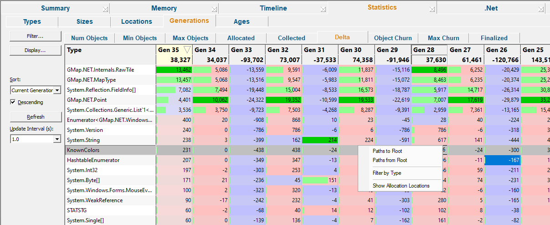The height and width of the screenshot is (225, 550).
Task: Click the 151 cell in System.Byte[] row
Action: pyautogui.click(x=320, y=180)
